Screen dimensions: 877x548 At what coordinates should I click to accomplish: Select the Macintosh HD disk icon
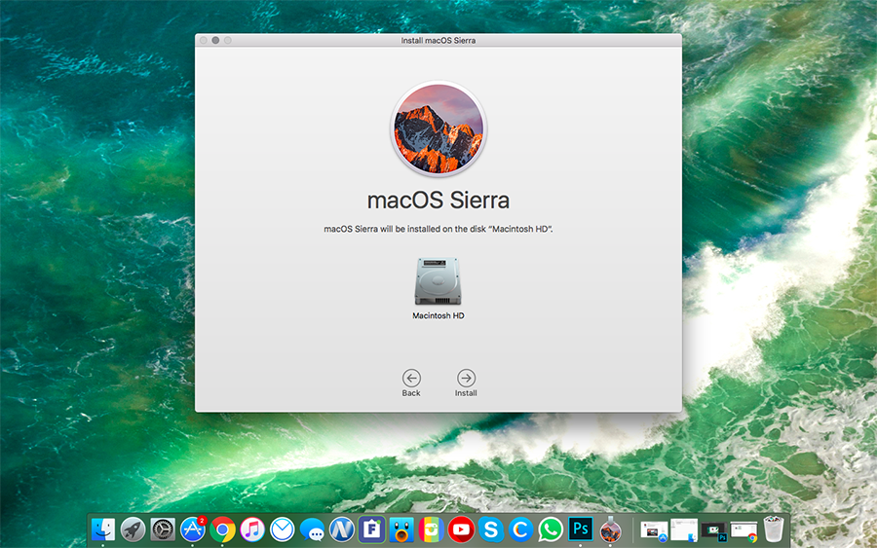tap(438, 282)
